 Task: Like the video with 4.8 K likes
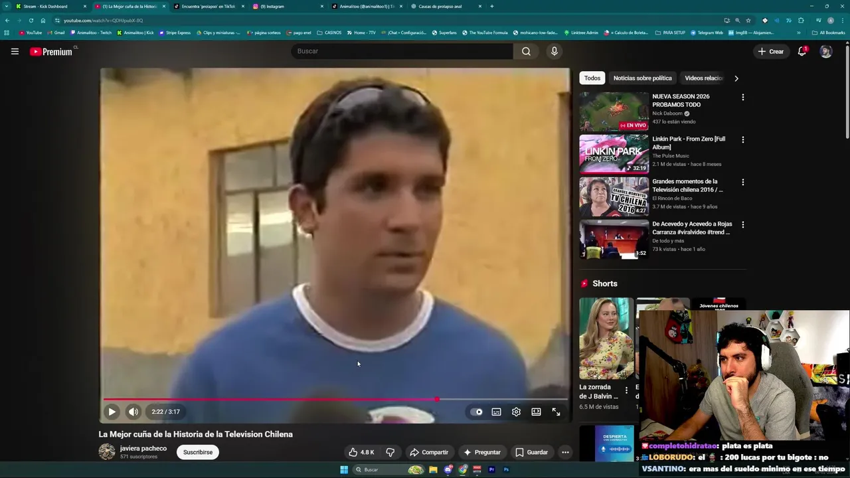361,452
